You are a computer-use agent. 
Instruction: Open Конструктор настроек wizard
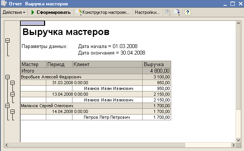click(x=103, y=12)
